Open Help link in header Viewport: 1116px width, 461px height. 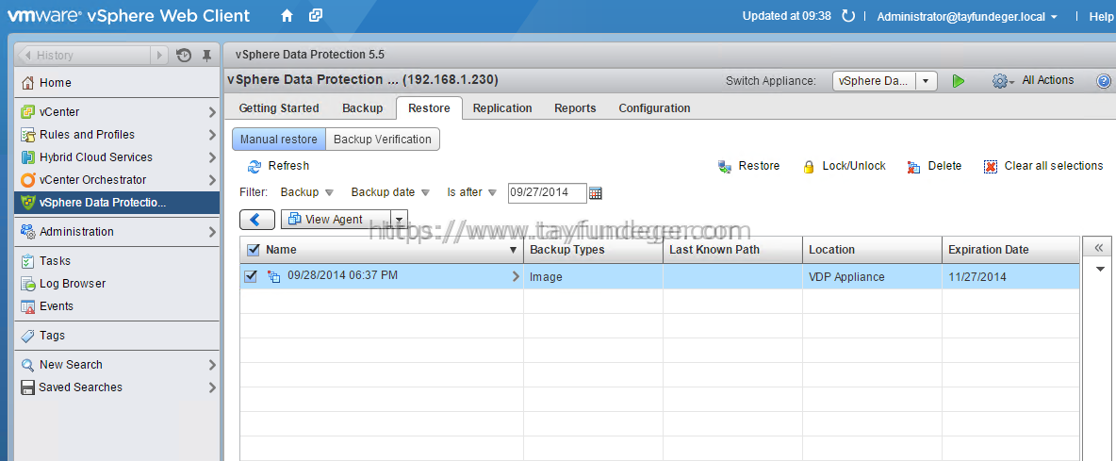(1100, 16)
